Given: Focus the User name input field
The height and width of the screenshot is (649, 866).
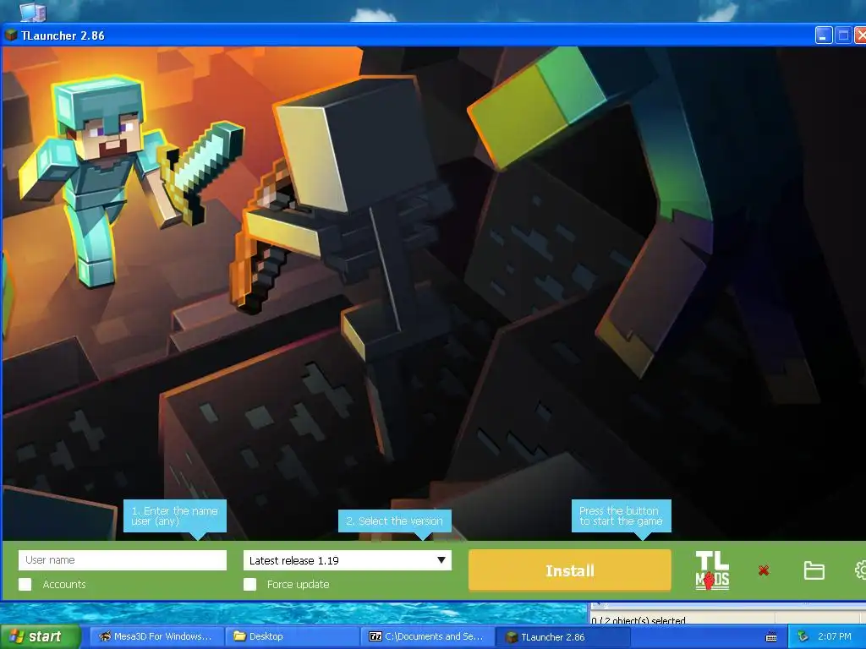Looking at the screenshot, I should click(x=123, y=560).
